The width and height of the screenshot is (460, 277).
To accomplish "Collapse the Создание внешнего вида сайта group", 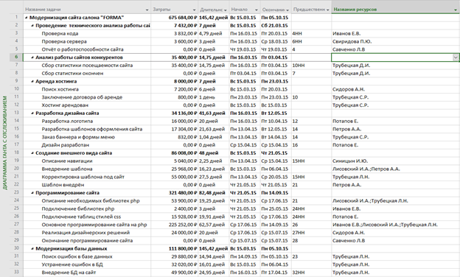I will 32,153.
